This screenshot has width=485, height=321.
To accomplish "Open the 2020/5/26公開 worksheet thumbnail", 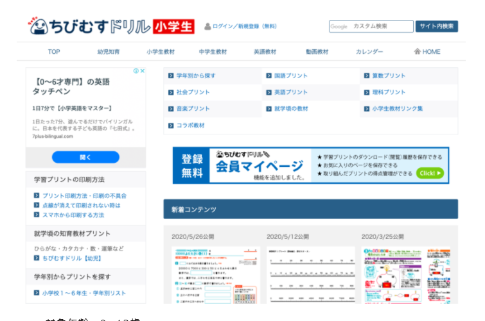I will pyautogui.click(x=216, y=275).
